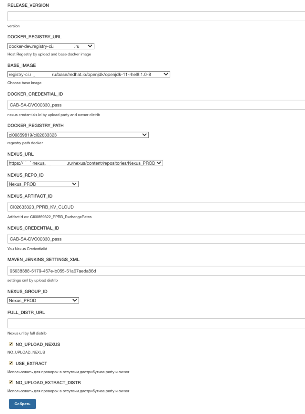
Task: Expand the NEXUS_URL selection list
Action: tap(85, 163)
